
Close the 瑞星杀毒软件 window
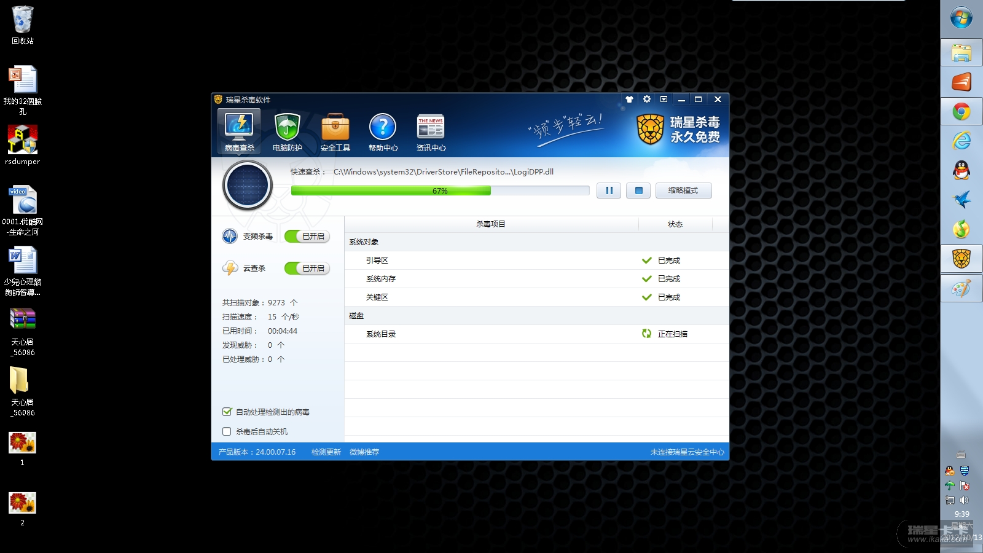point(718,99)
